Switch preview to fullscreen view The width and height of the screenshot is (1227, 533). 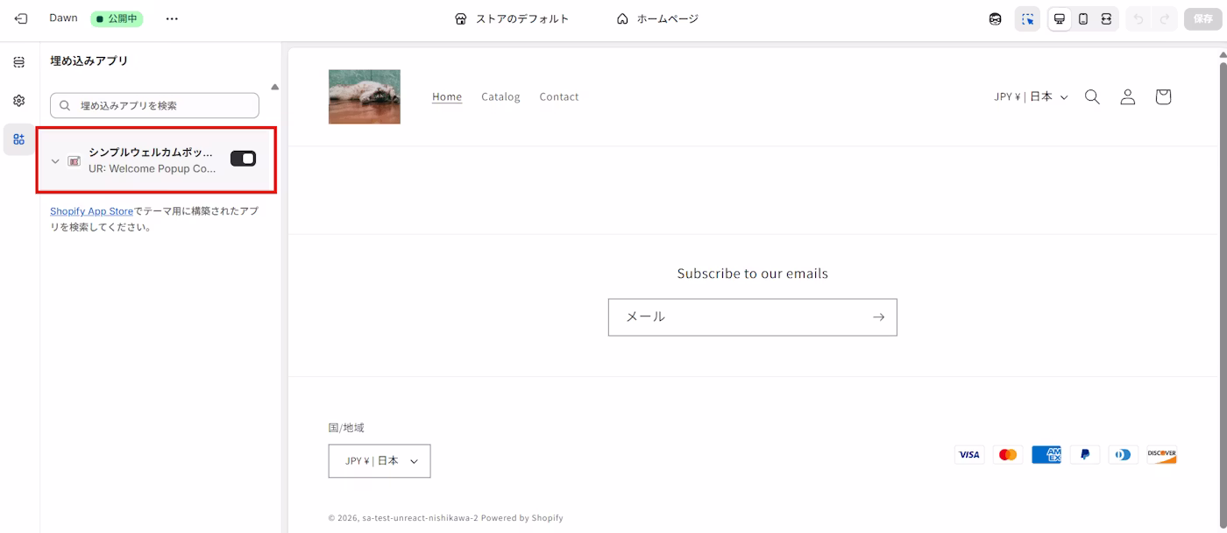pos(1105,18)
